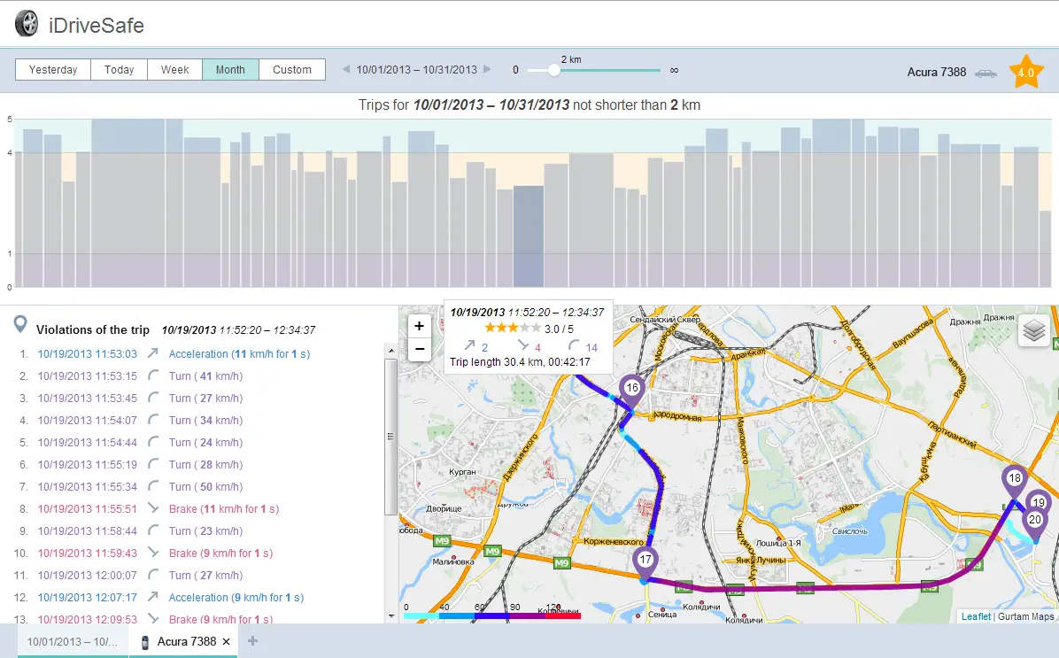Close the Acura 7388 tab
This screenshot has width=1059, height=658.
[x=227, y=642]
